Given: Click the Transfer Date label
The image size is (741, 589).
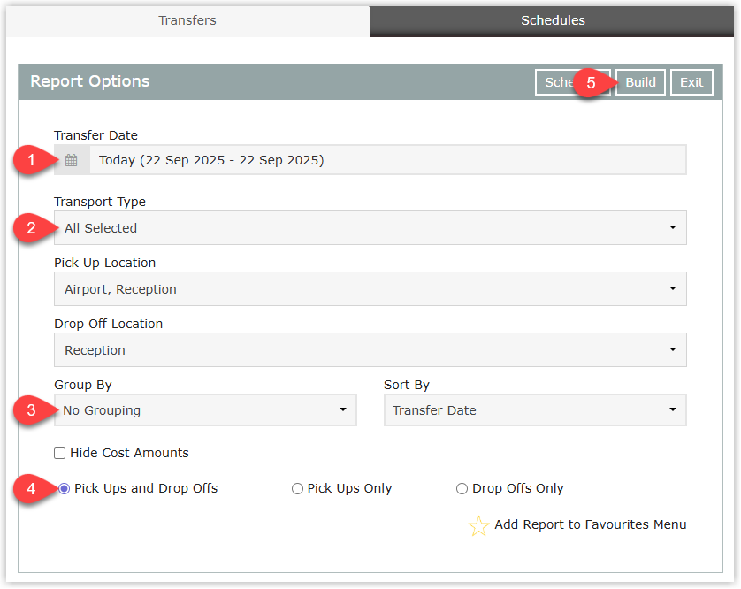Looking at the screenshot, I should point(95,135).
